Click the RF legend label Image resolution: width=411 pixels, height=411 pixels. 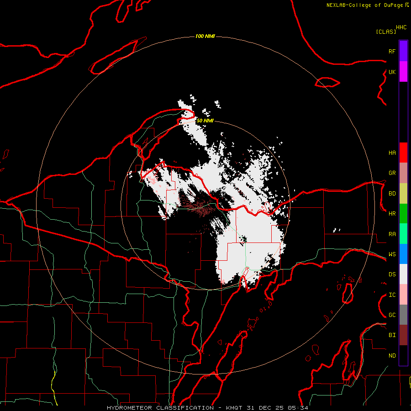[x=392, y=51]
